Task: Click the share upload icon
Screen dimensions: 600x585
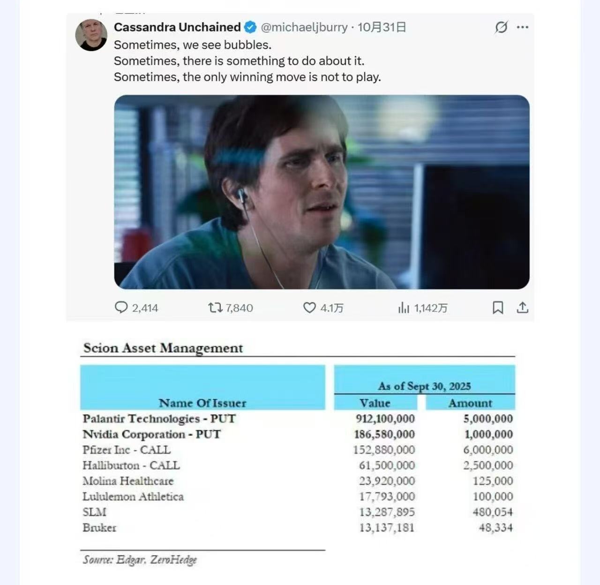Action: 523,308
